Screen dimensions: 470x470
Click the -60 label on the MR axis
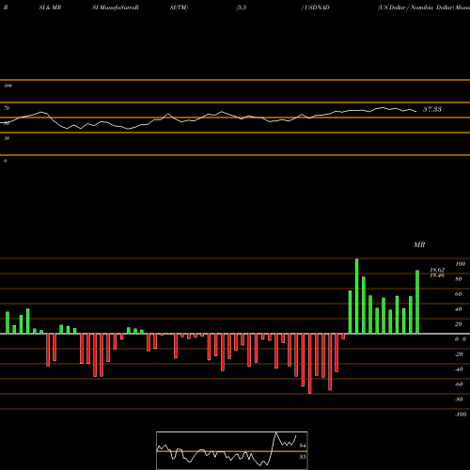coord(459,384)
